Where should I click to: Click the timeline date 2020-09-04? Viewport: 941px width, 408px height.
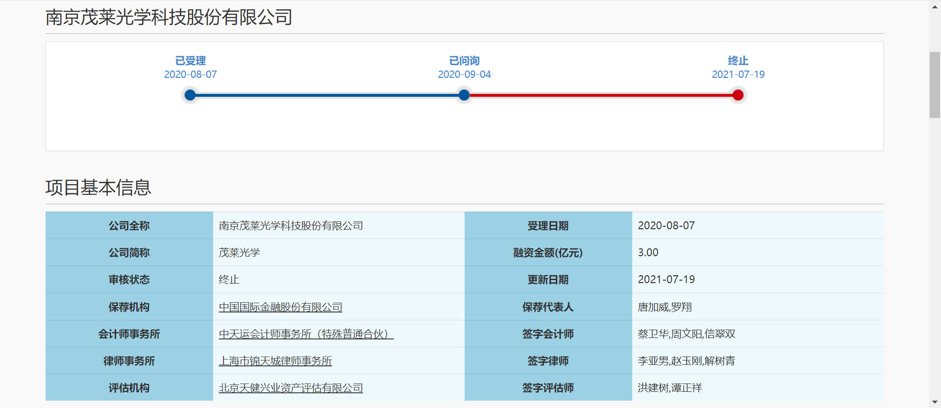[x=464, y=74]
